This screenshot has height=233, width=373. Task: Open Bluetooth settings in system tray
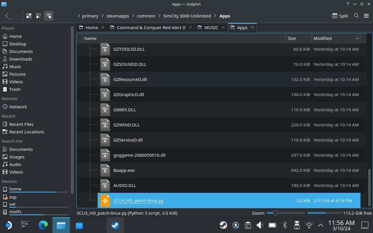tap(285, 225)
